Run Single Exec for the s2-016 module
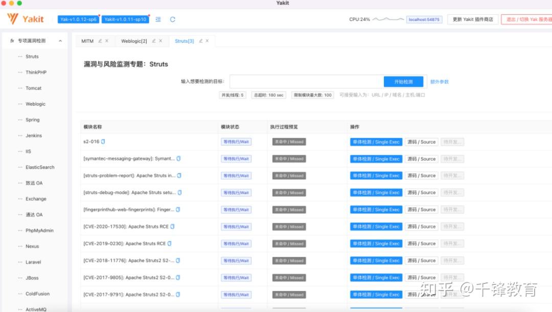 pos(376,141)
